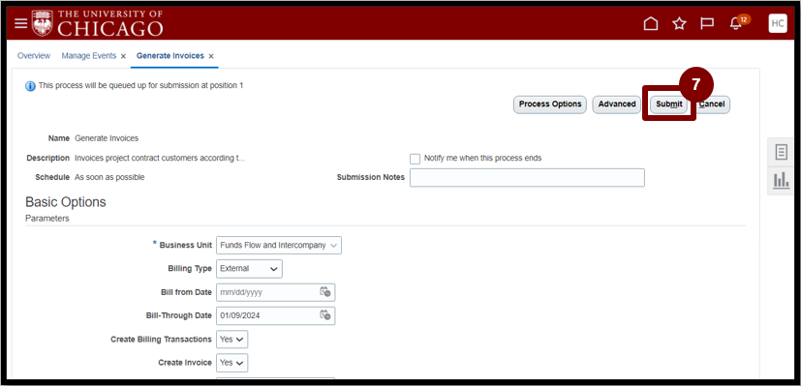Select the Generate Invoices tab
Viewport: 801px width, 386px height.
point(170,55)
